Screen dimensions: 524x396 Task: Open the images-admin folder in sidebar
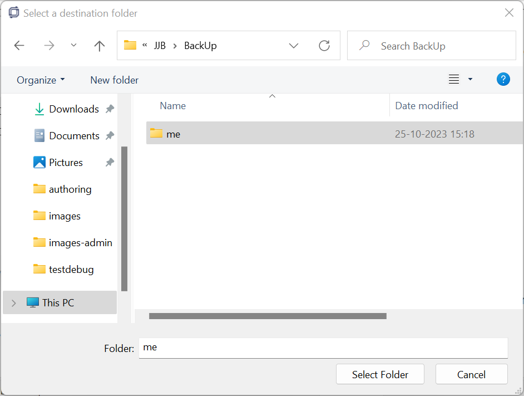(80, 243)
